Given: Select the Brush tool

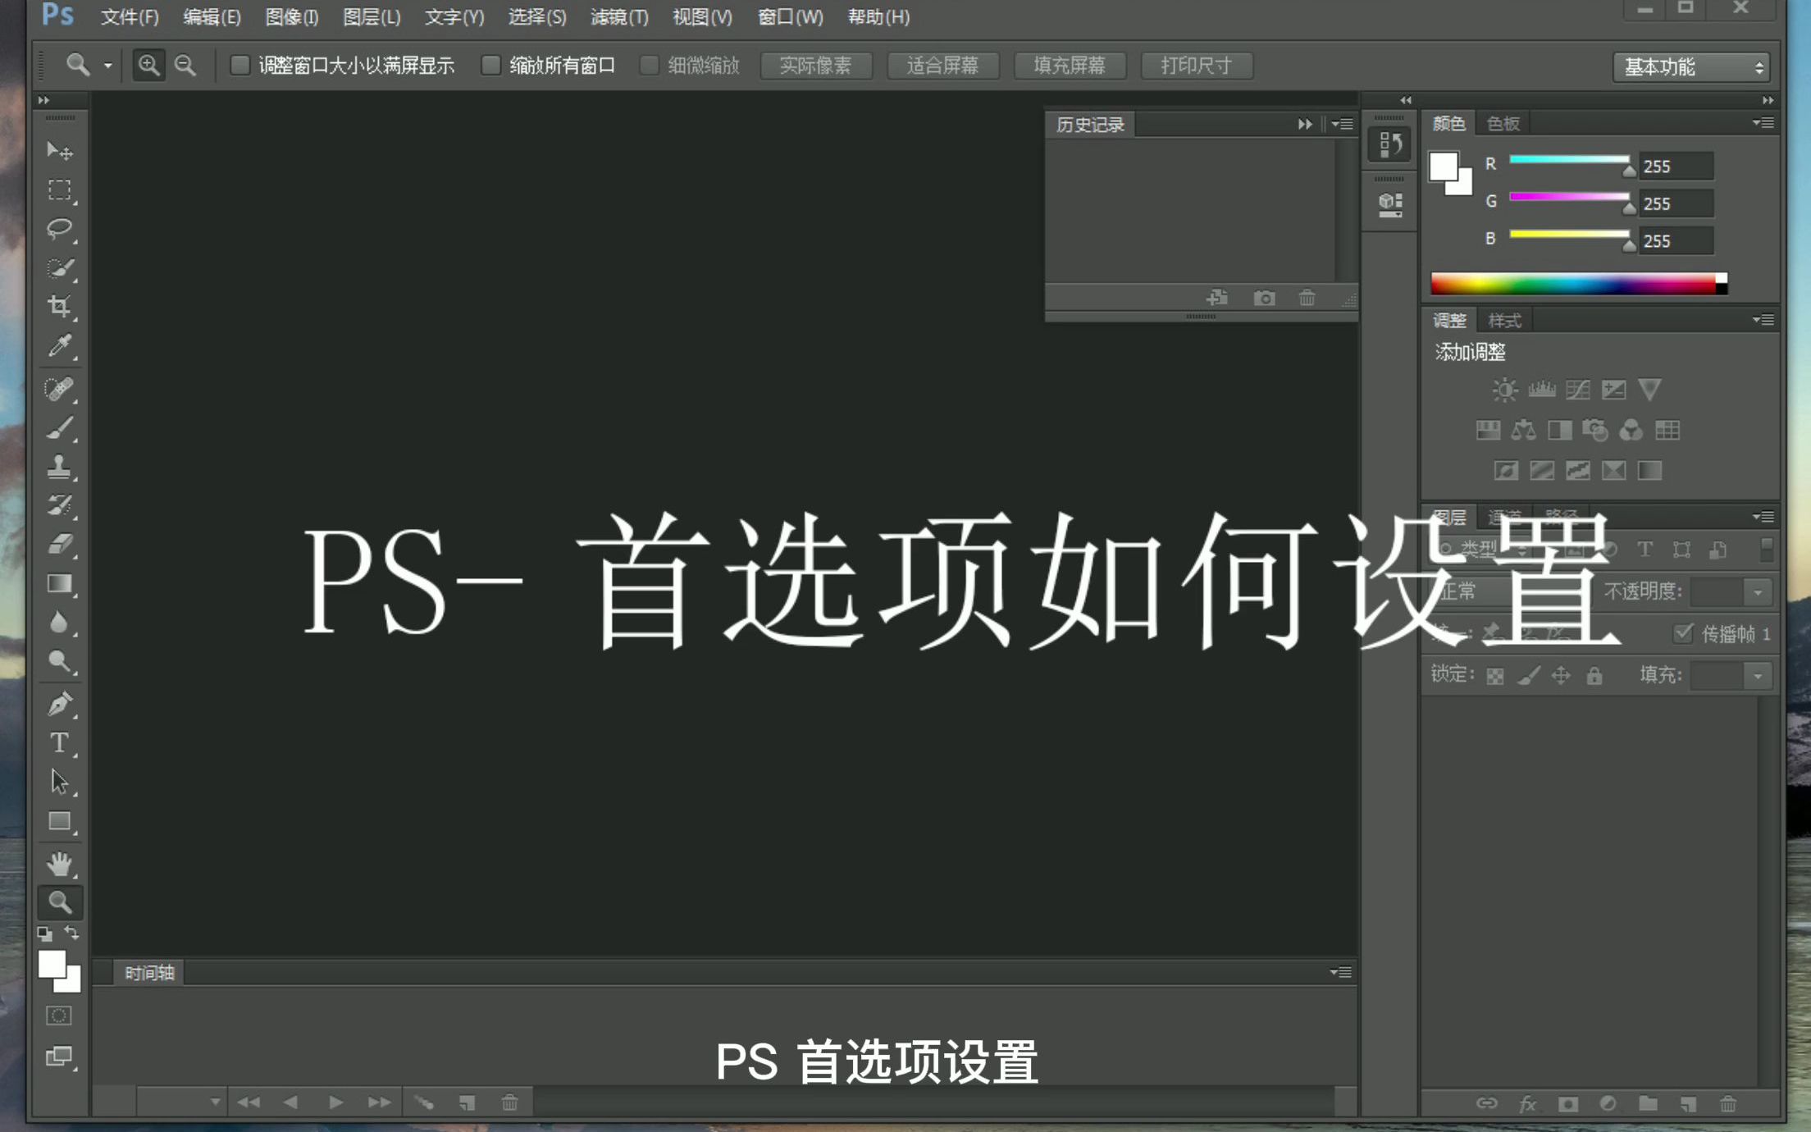Looking at the screenshot, I should (59, 428).
